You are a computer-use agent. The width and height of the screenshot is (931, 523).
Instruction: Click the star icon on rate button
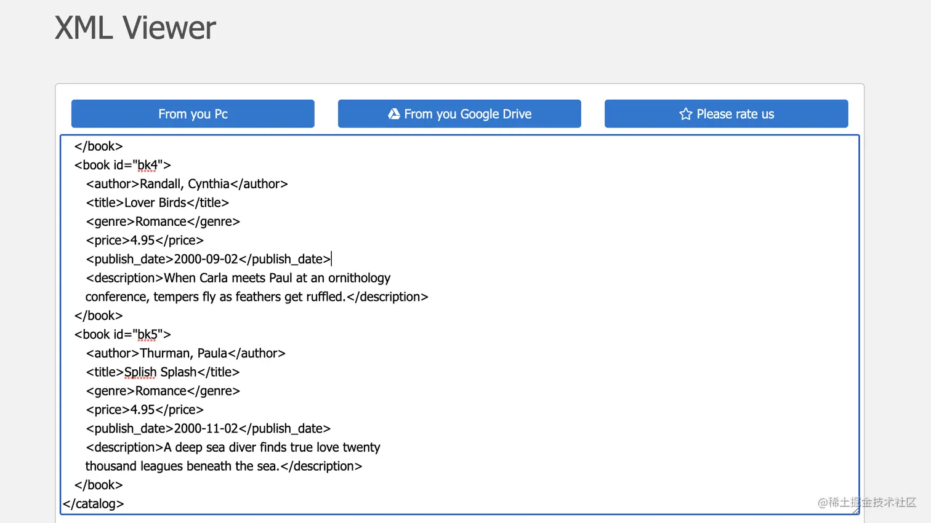tap(686, 114)
